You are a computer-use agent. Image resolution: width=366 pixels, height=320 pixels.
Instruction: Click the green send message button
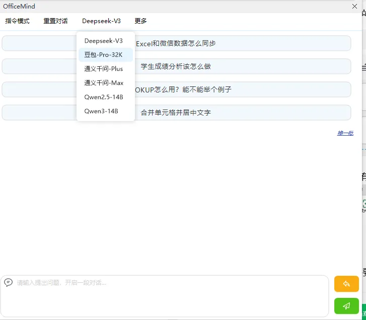[x=346, y=306]
